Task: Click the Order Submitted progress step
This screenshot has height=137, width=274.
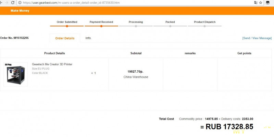Action: [x=67, y=24]
